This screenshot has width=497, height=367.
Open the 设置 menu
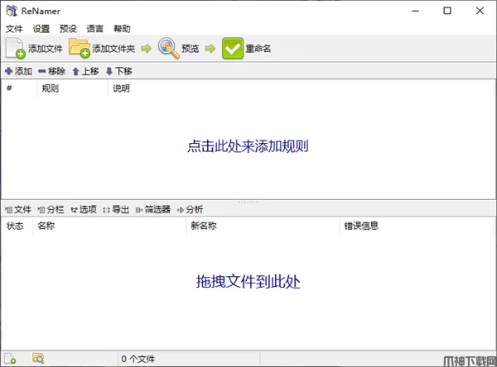pyautogui.click(x=41, y=29)
